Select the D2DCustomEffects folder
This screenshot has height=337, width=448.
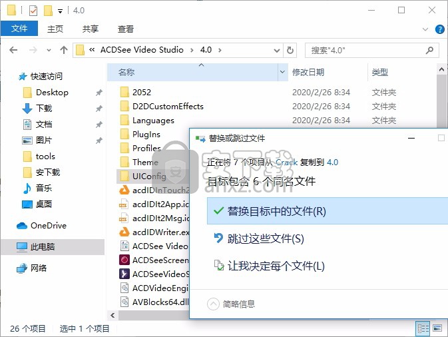[168, 107]
